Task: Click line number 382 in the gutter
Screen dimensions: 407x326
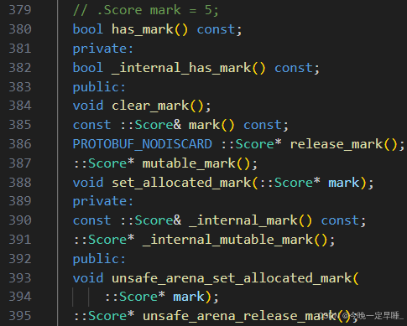Action: pyautogui.click(x=20, y=68)
